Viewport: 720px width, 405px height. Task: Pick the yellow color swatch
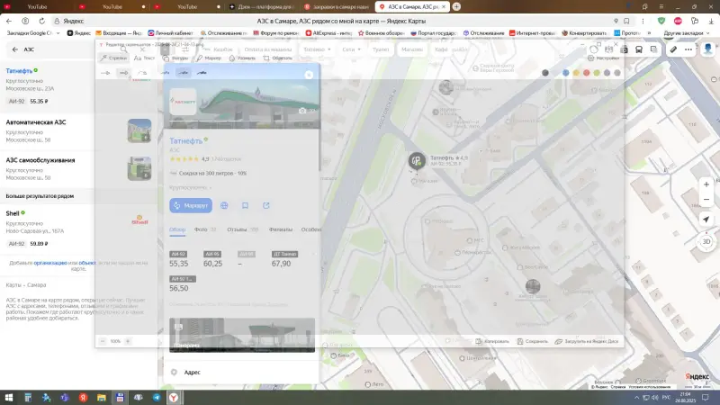click(576, 73)
